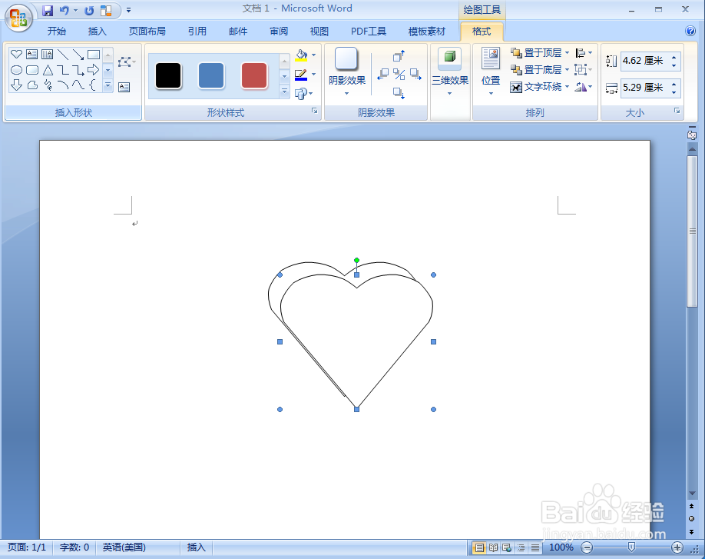Expand the shape styles gallery
Viewport: 705px width, 559px height.
[284, 92]
